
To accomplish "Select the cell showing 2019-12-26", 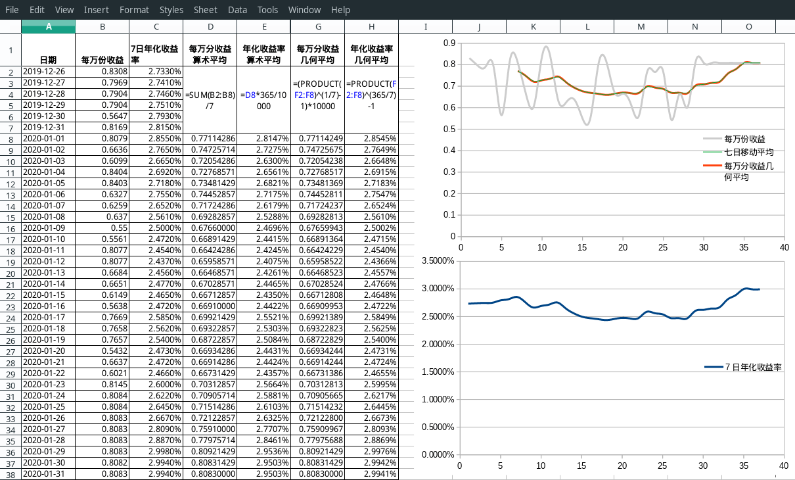I will 49,72.
